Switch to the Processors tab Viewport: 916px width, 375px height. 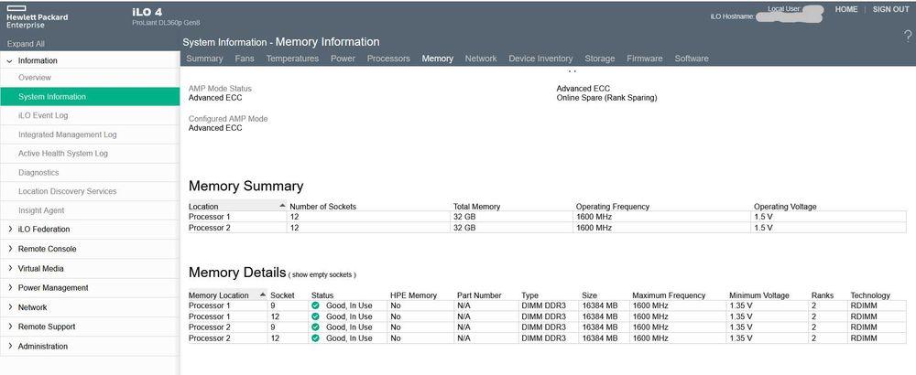point(388,59)
